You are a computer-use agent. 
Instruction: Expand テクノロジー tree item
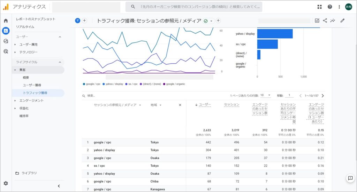(15, 52)
